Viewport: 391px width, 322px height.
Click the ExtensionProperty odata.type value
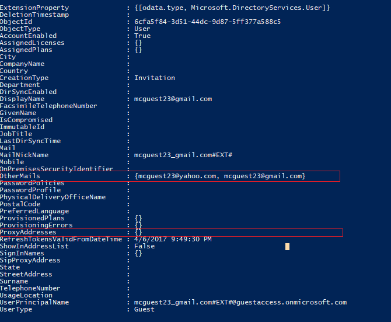click(232, 8)
